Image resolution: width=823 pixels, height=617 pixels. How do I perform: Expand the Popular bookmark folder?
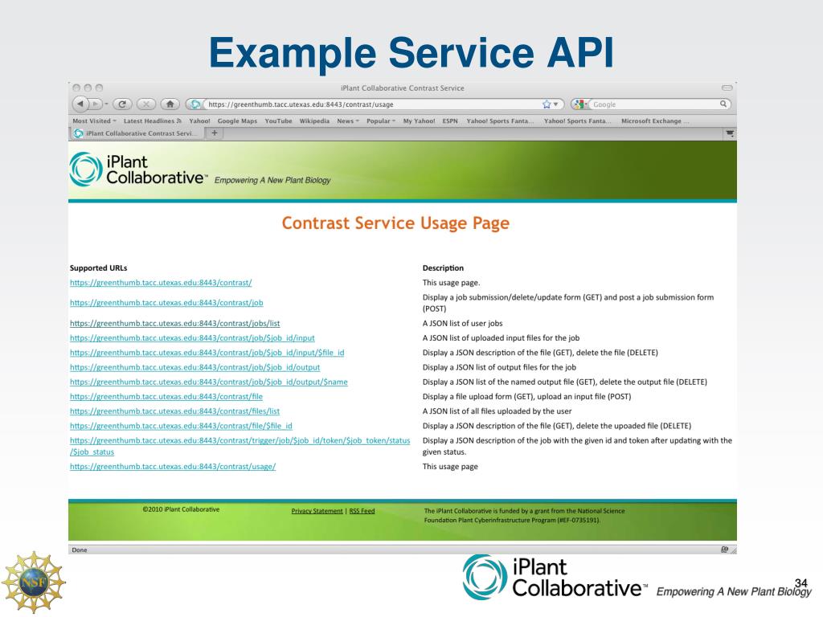tap(381, 121)
